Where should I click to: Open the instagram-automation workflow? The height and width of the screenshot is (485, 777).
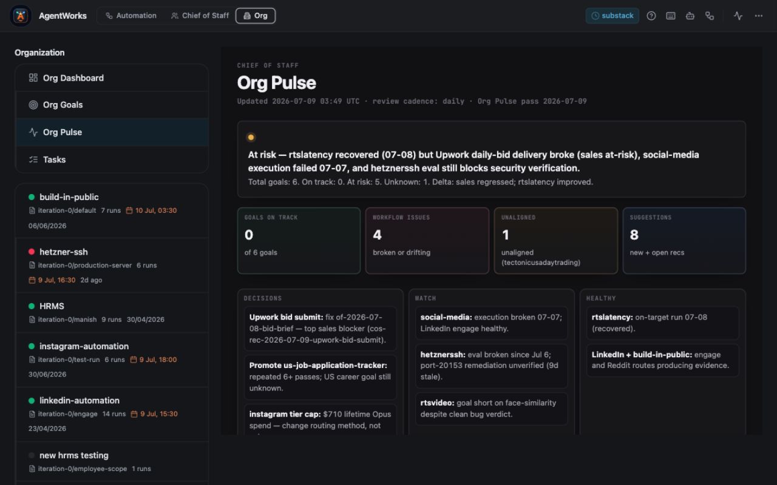(x=112, y=360)
